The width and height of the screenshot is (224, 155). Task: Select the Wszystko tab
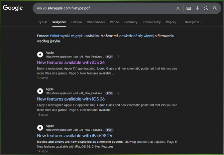(x=59, y=22)
